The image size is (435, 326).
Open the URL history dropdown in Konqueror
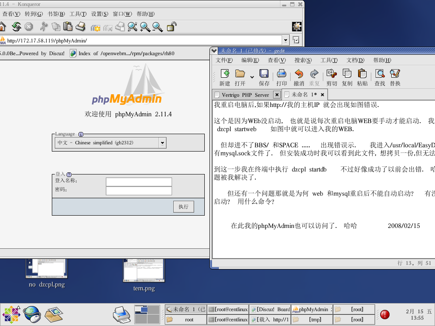point(285,40)
